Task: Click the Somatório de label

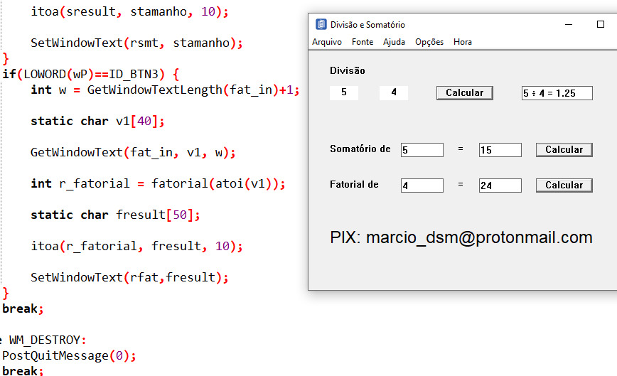Action: 360,149
